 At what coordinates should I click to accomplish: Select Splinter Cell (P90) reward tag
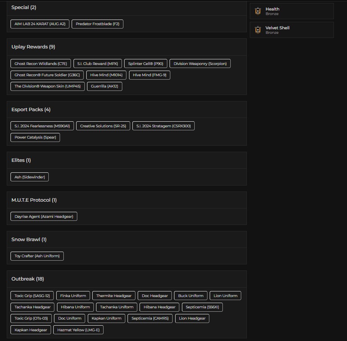pos(146,63)
